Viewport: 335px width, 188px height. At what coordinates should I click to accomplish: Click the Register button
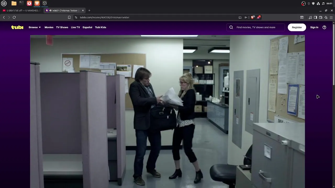pyautogui.click(x=297, y=27)
